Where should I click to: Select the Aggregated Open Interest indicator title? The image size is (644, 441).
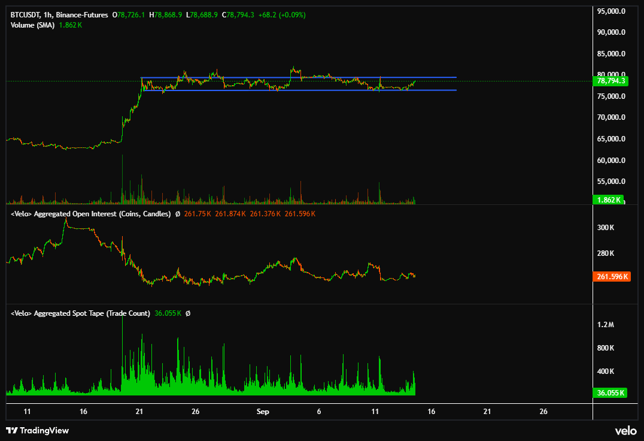(x=90, y=214)
